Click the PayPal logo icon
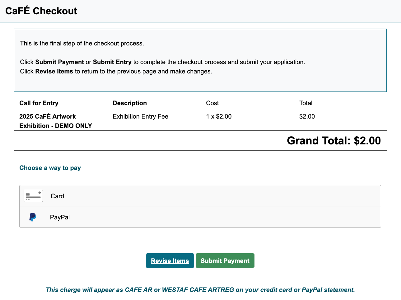 tap(33, 217)
